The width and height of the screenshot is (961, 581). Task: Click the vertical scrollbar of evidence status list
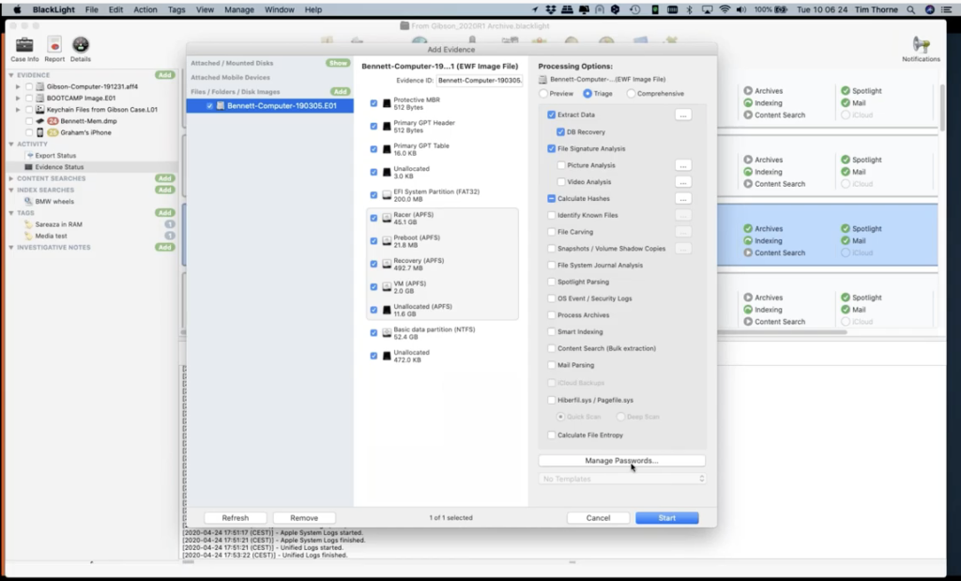tap(942, 107)
